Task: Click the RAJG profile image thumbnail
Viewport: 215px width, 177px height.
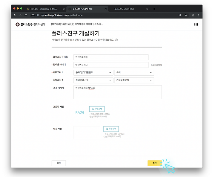Action: 80,112
